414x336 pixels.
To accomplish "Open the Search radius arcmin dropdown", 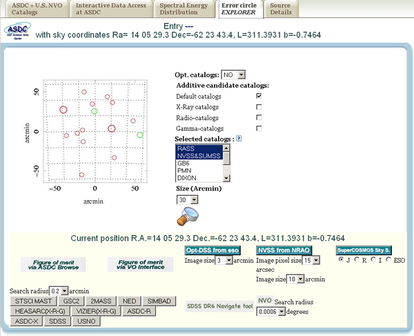I will tap(59, 291).
